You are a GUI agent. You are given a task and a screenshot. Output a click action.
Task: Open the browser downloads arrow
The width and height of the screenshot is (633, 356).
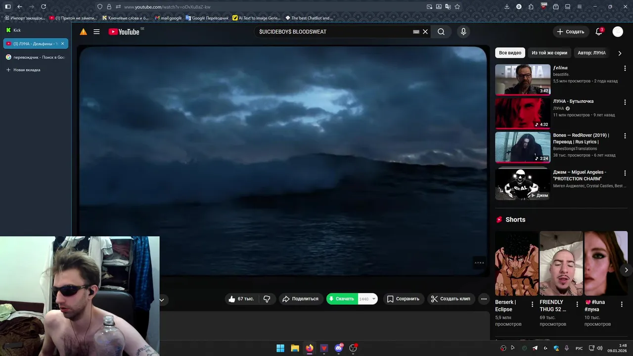(x=507, y=7)
